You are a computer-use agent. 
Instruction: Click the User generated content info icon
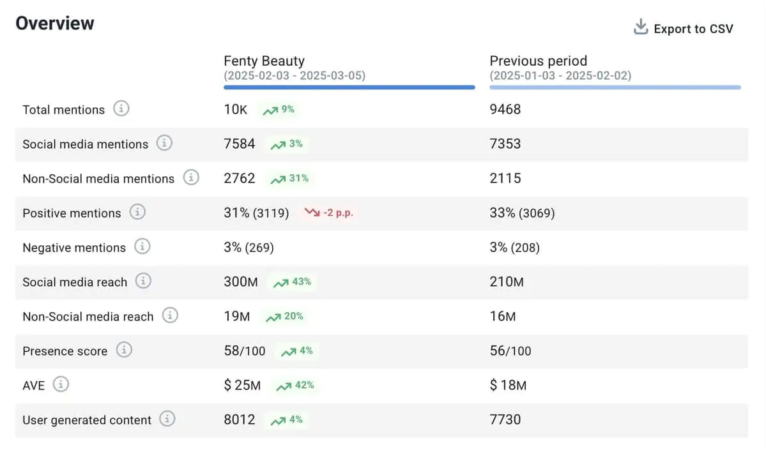(167, 419)
